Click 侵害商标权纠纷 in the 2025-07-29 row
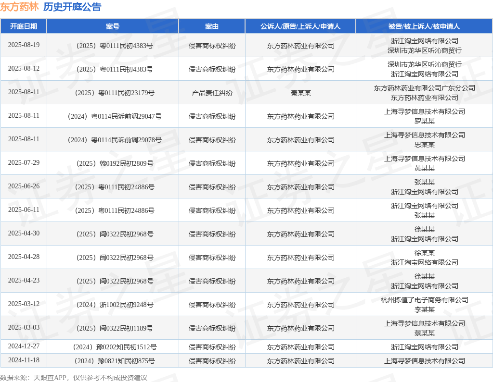 click(212, 163)
